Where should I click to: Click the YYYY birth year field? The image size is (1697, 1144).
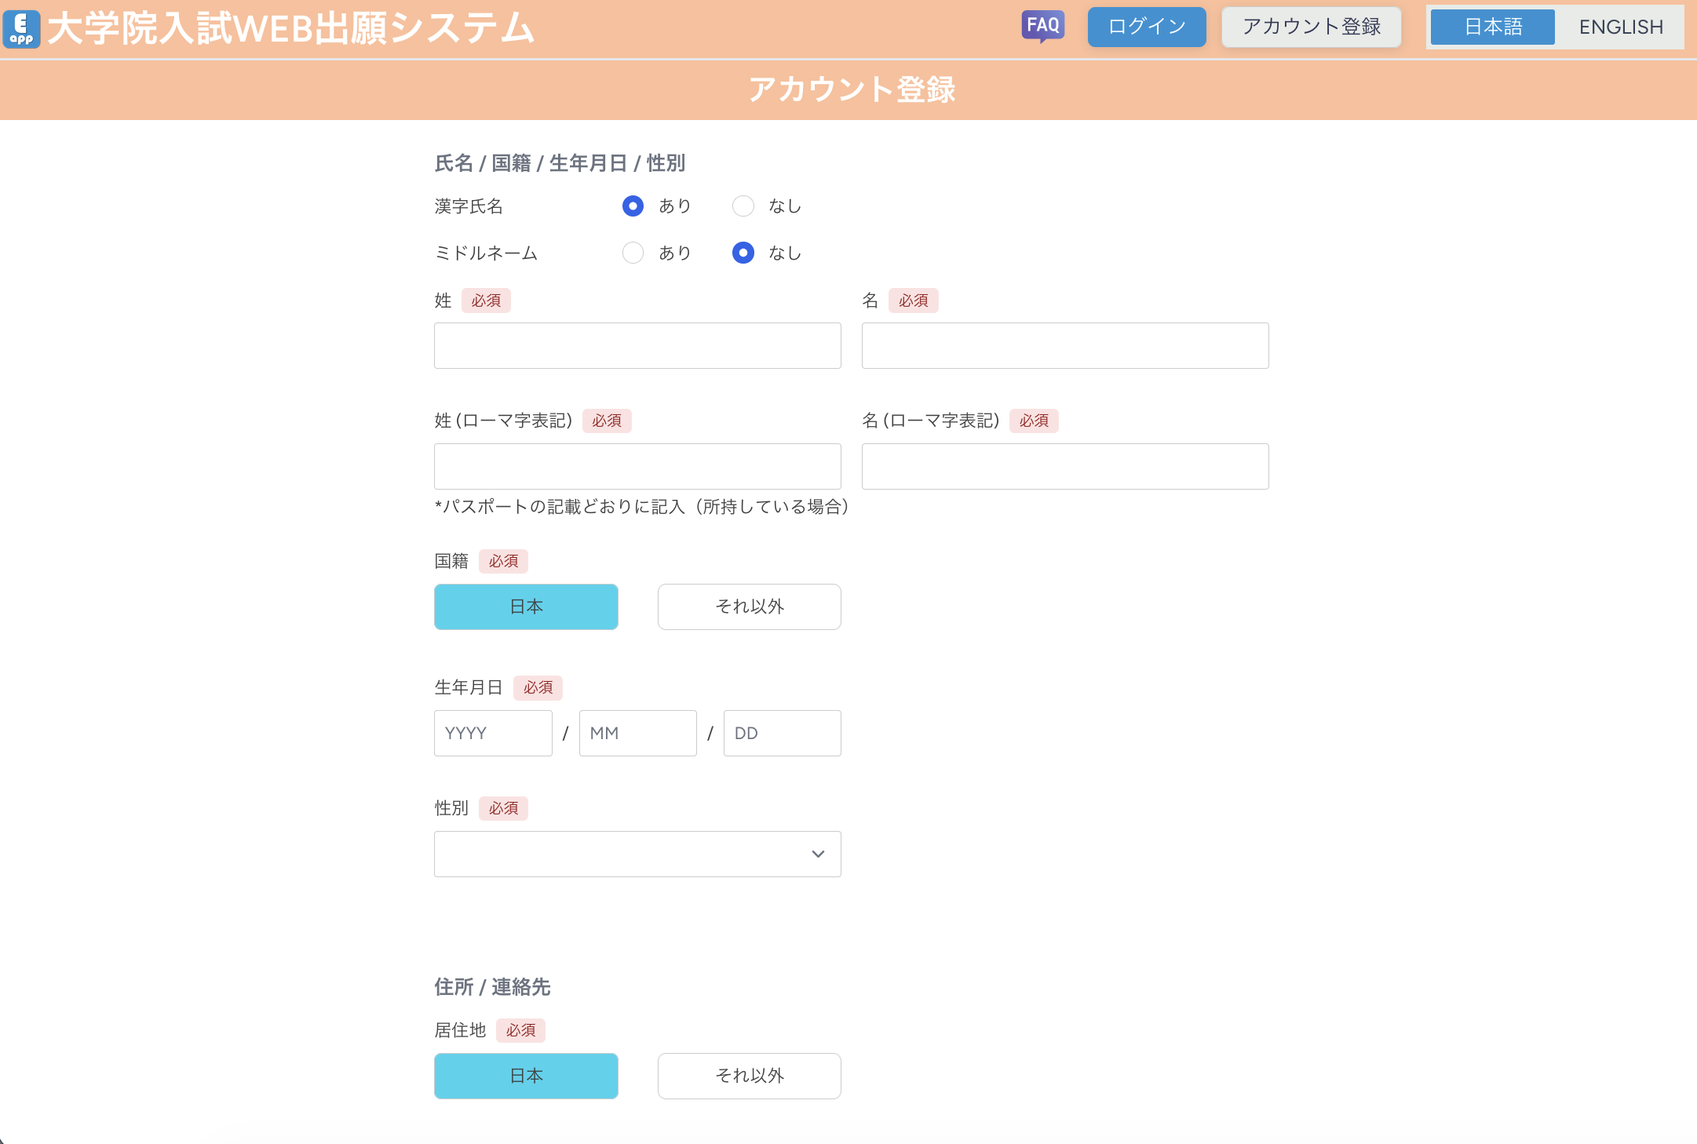[x=493, y=734]
